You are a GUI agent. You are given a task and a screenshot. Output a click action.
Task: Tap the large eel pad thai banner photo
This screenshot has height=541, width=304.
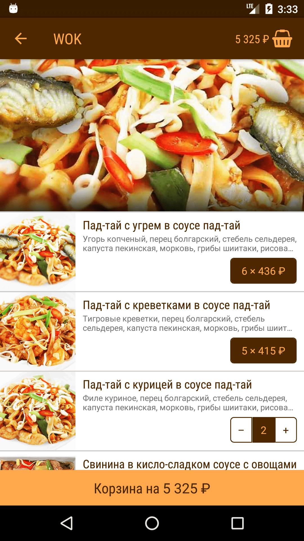[x=152, y=135]
